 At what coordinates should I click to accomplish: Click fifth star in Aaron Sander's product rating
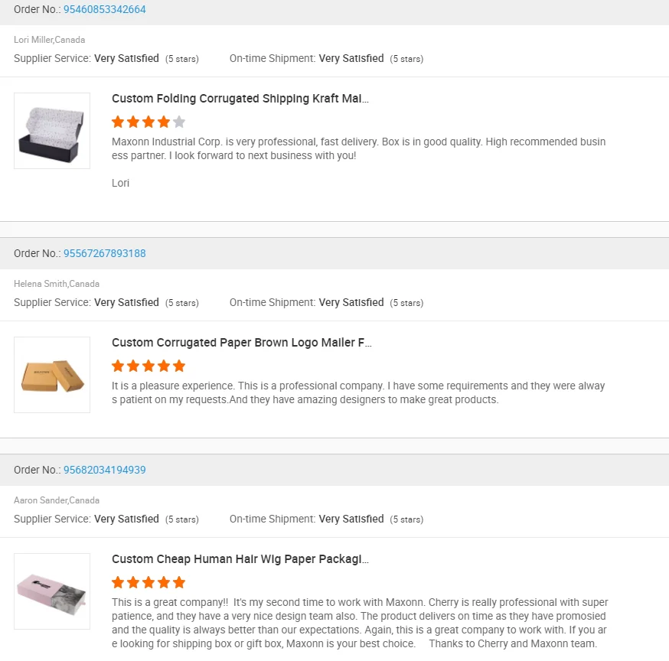click(x=179, y=582)
